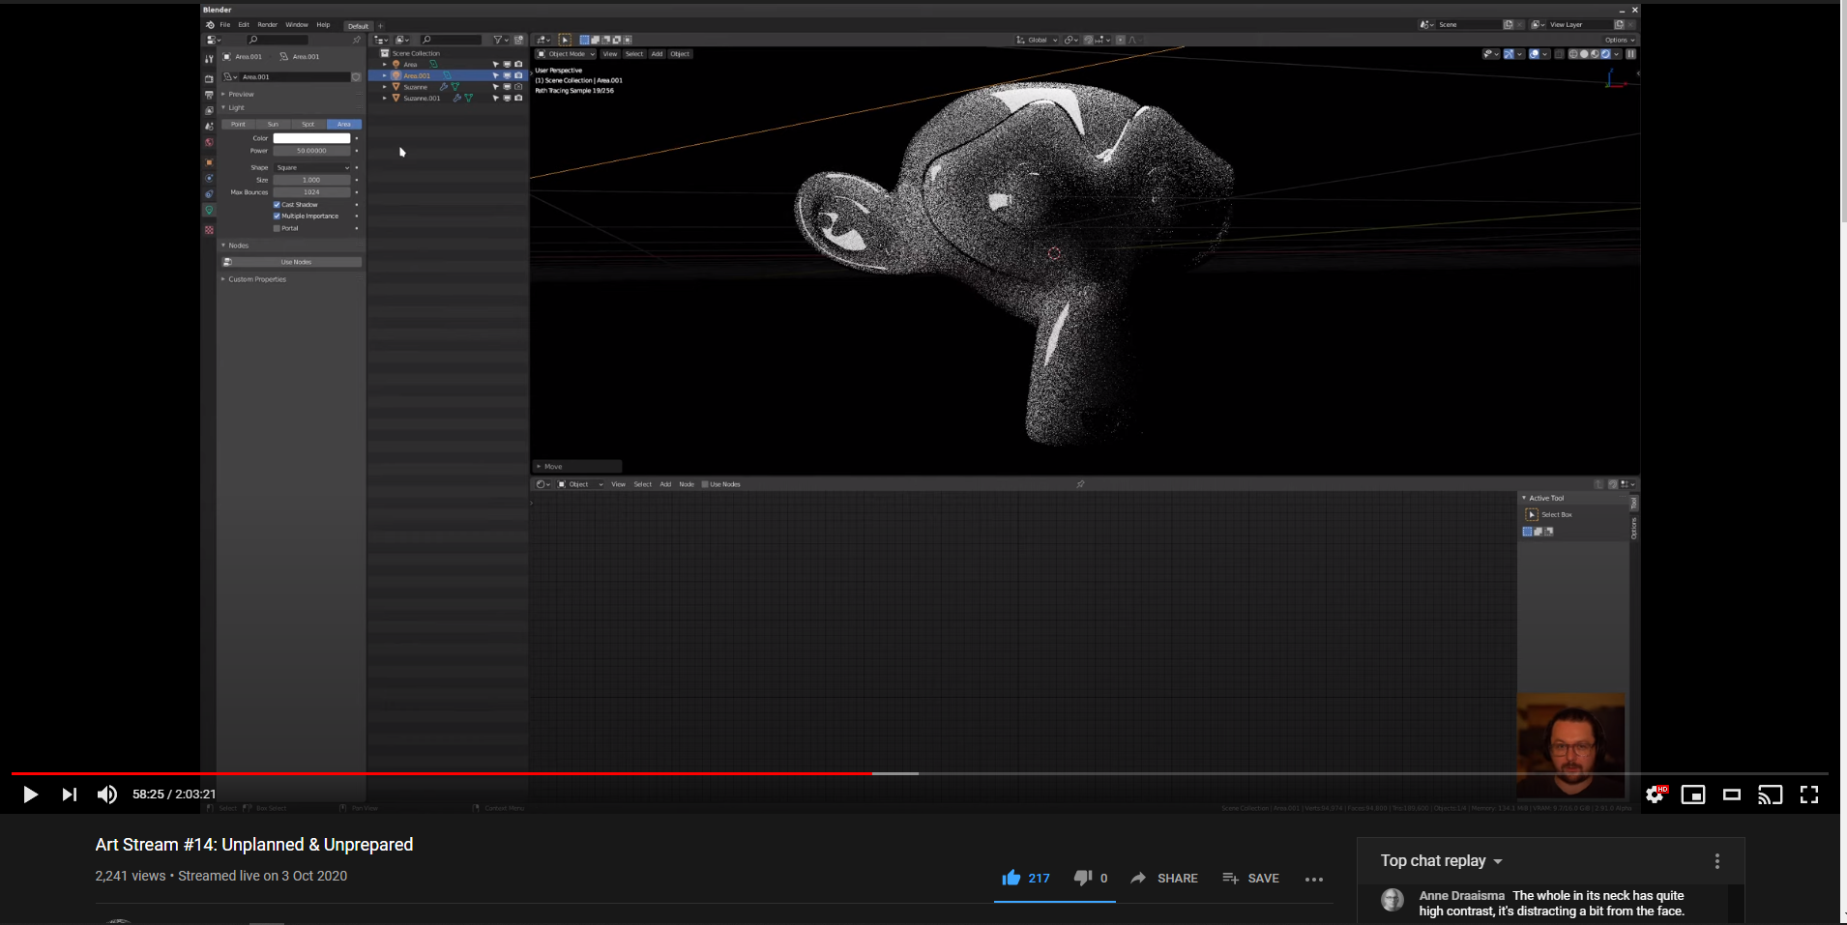1847x925 pixels.
Task: Open the Render properties tab icon
Action: 209,78
